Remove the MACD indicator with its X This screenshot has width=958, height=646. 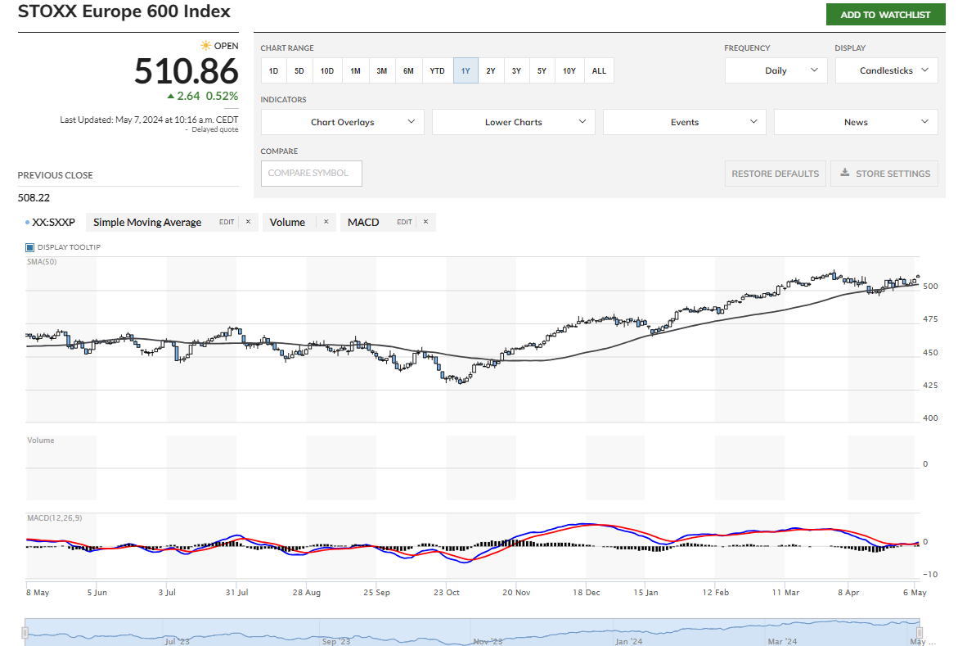coord(426,222)
